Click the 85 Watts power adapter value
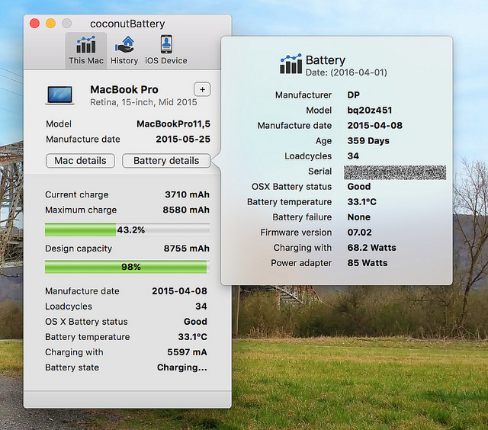This screenshot has width=488, height=430. pos(368,263)
